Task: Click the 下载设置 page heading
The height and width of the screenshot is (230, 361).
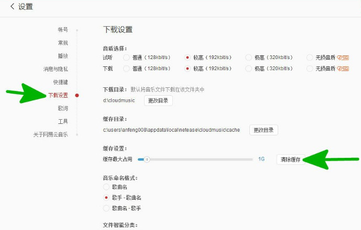Action: click(118, 30)
